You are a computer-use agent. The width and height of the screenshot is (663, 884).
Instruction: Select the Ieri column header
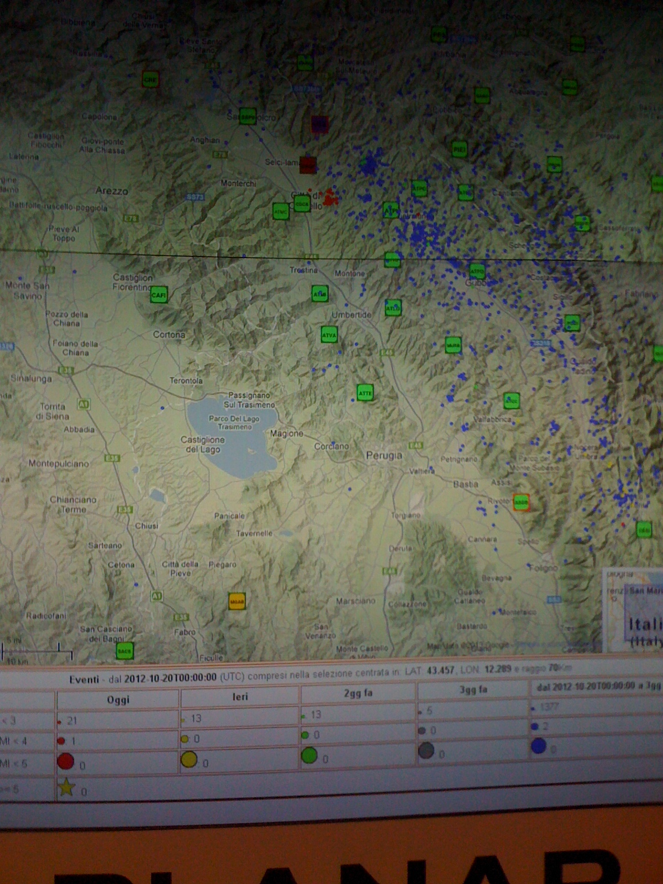pos(240,697)
